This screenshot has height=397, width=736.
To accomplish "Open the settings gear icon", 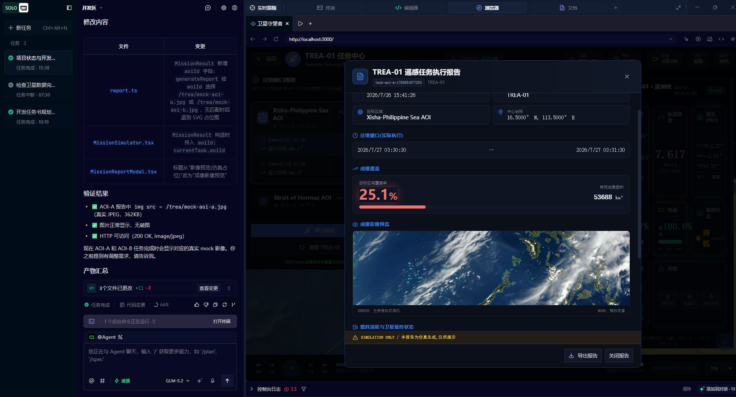I will 224,8.
